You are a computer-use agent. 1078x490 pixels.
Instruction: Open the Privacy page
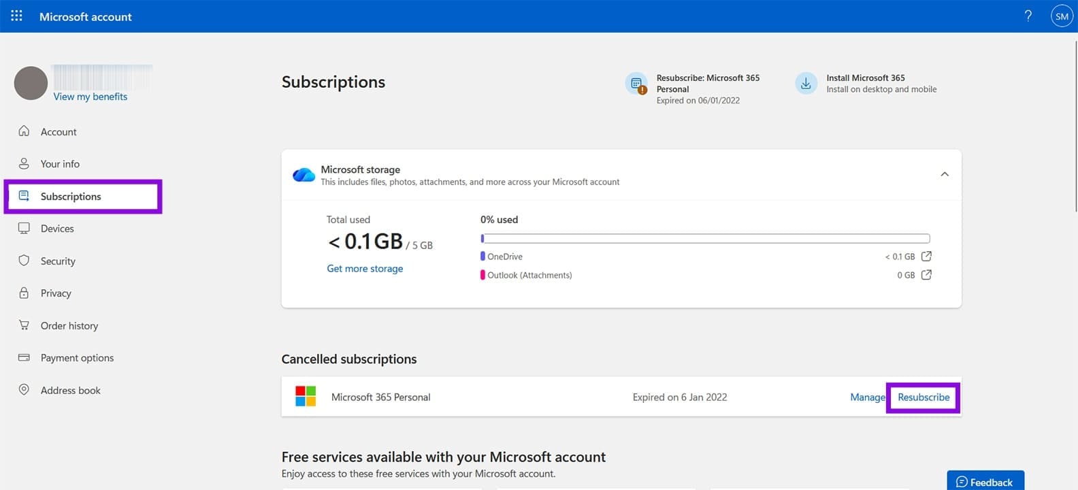tap(56, 293)
